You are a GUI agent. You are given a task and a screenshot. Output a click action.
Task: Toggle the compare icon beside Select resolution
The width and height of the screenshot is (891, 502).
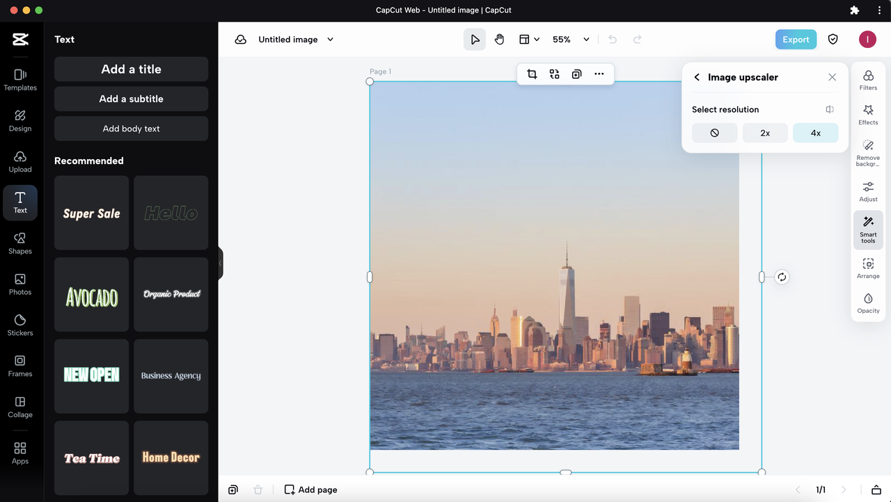point(830,109)
